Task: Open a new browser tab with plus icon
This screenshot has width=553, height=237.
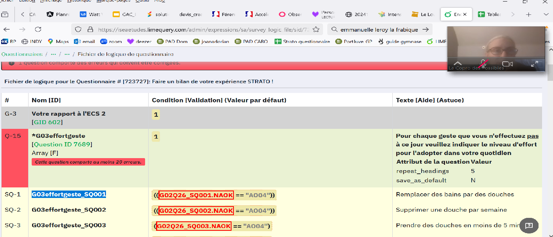Action: click(528, 14)
